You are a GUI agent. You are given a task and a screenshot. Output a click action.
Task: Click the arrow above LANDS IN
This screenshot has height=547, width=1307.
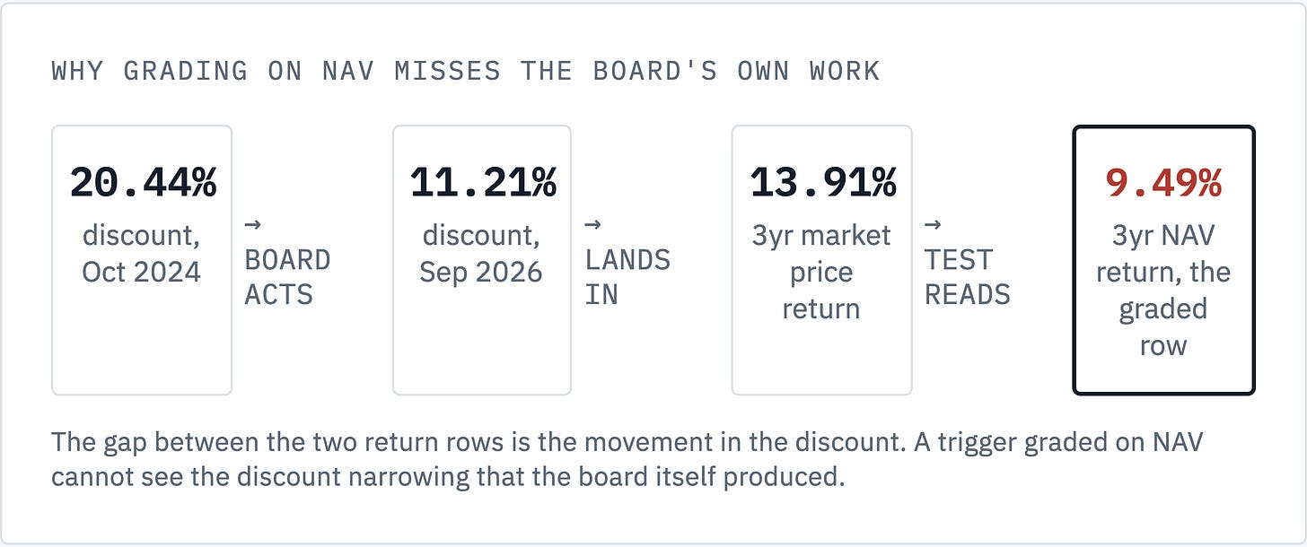pos(592,224)
